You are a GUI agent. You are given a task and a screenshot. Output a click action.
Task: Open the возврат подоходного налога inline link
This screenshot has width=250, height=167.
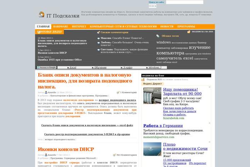(117, 100)
